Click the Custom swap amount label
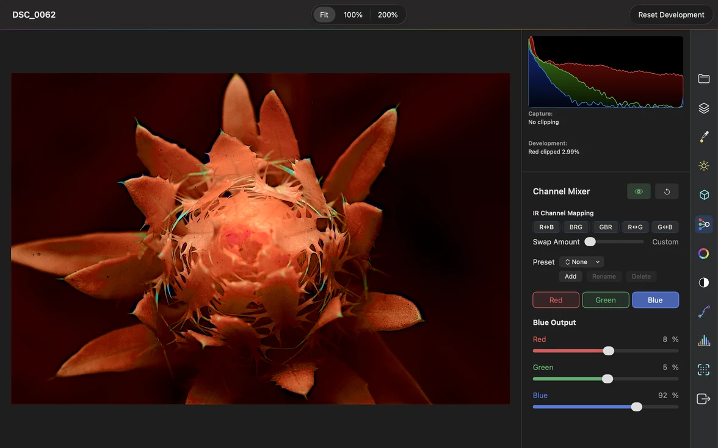The height and width of the screenshot is (448, 718). tap(665, 242)
